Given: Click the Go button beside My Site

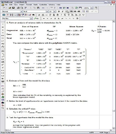Looking at the screenshot, I should (36, 18).
